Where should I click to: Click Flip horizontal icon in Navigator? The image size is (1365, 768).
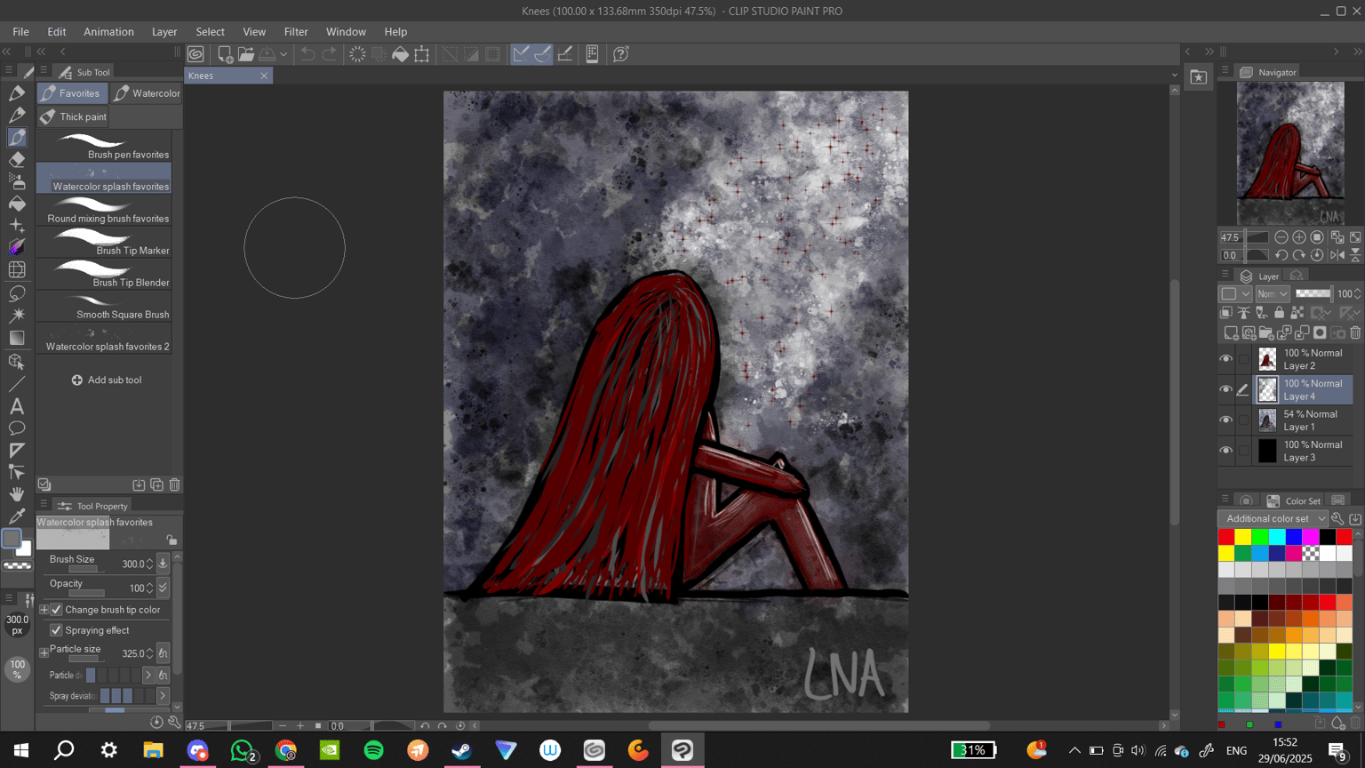coord(1337,255)
